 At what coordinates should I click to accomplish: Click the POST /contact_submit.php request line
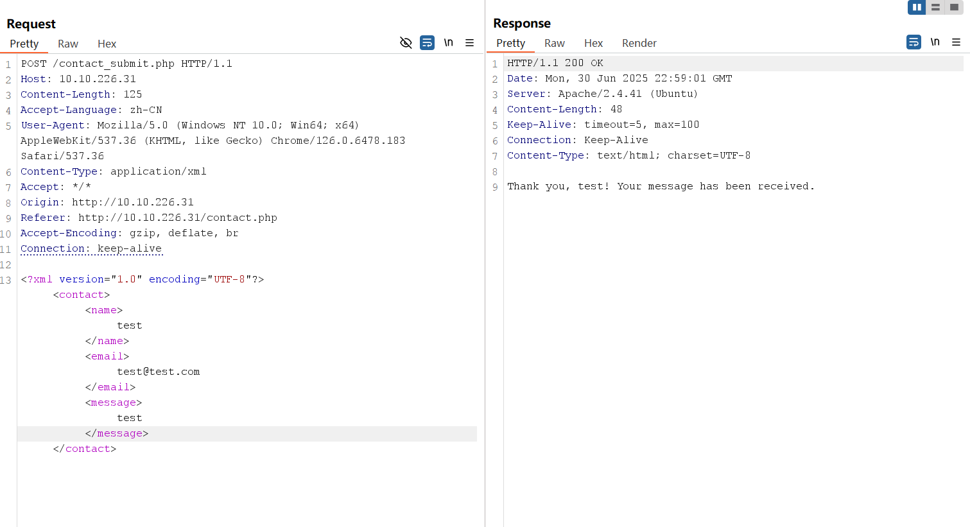tap(126, 64)
